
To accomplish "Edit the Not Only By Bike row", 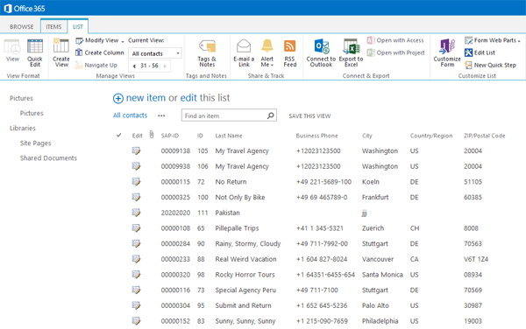I will click(x=136, y=197).
